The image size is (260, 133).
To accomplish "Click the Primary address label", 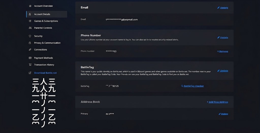I will [x=84, y=114].
